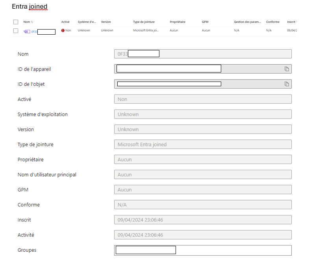Click the Système d'e... column header
Image resolution: width=309 pixels, height=260 pixels.
click(87, 22)
